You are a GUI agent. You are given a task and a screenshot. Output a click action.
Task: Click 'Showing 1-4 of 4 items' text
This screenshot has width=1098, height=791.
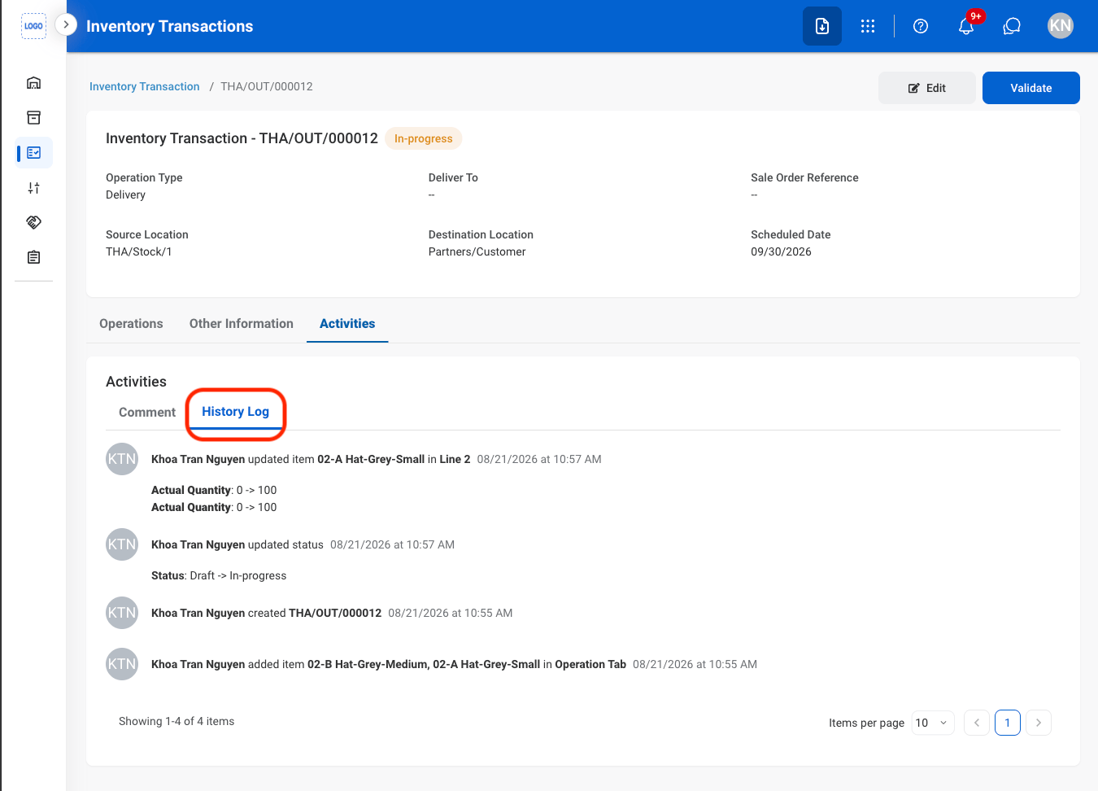(x=176, y=721)
